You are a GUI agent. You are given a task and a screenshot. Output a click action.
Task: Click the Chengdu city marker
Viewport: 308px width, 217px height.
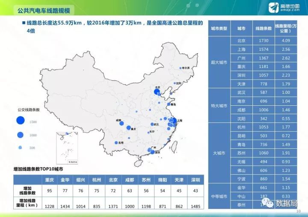(121, 123)
